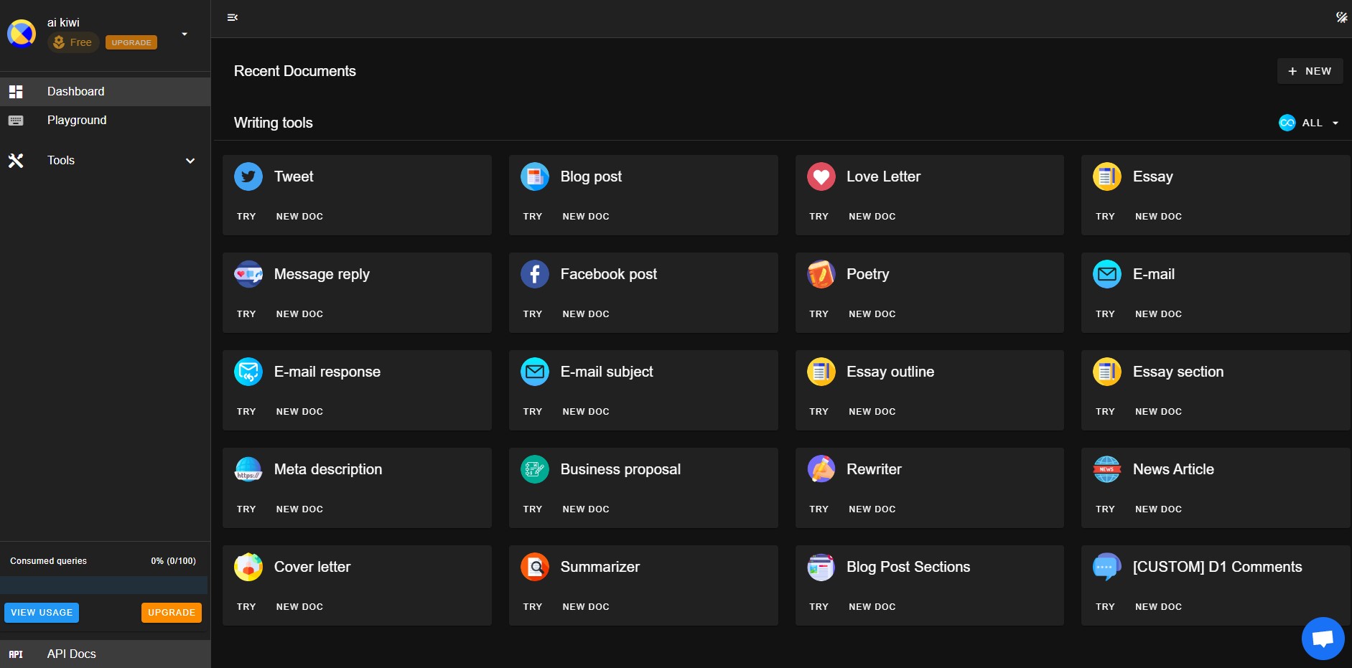Expand the account dropdown arrow
This screenshot has height=668, width=1352.
(185, 34)
